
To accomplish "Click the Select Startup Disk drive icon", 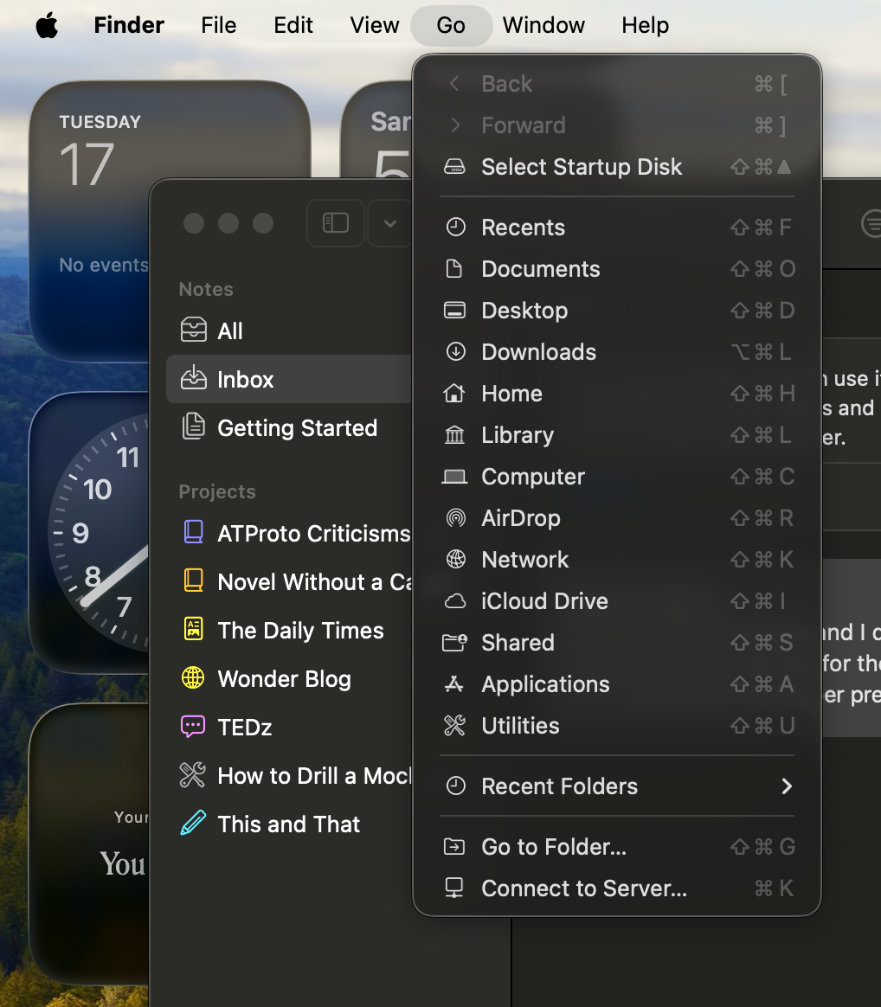I will (454, 167).
